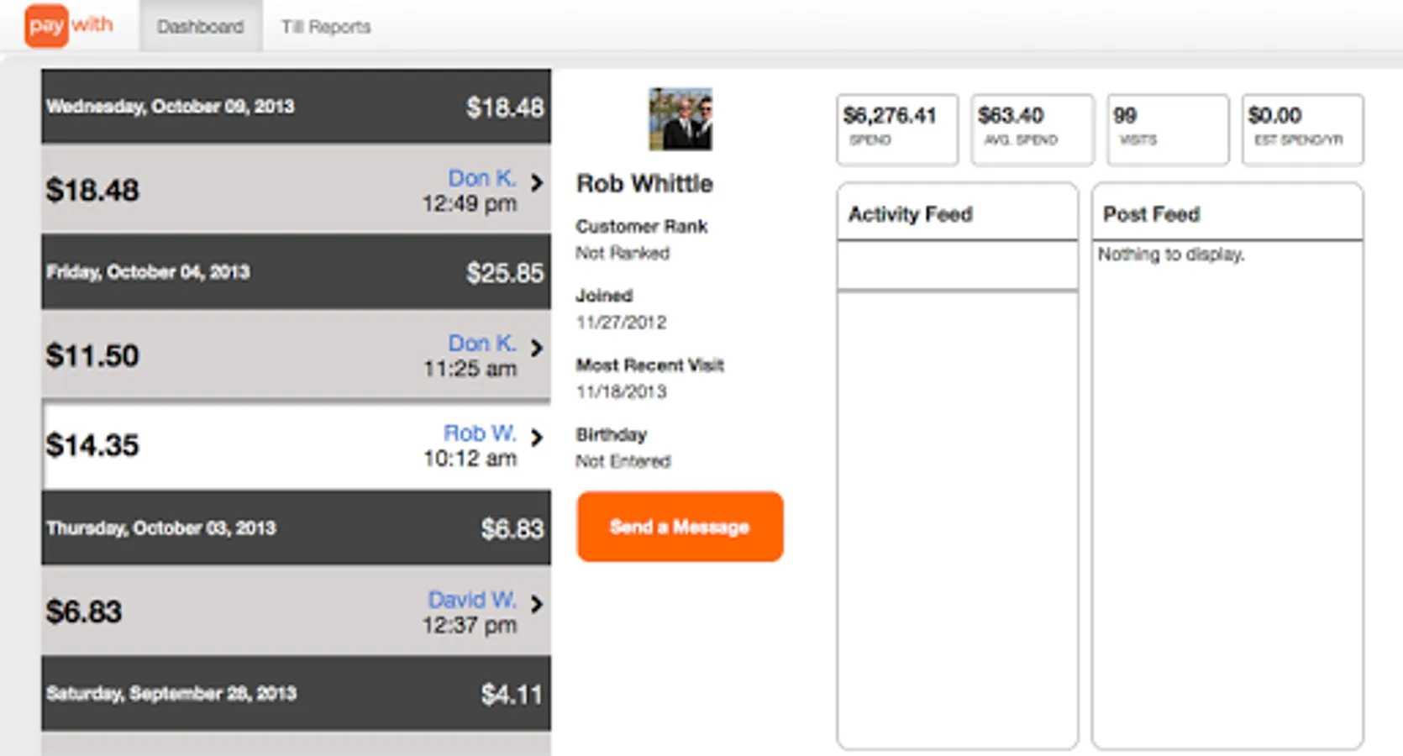Open Don K. link at 12:49 pm
Screen dimensions: 1403x756
tap(481, 178)
